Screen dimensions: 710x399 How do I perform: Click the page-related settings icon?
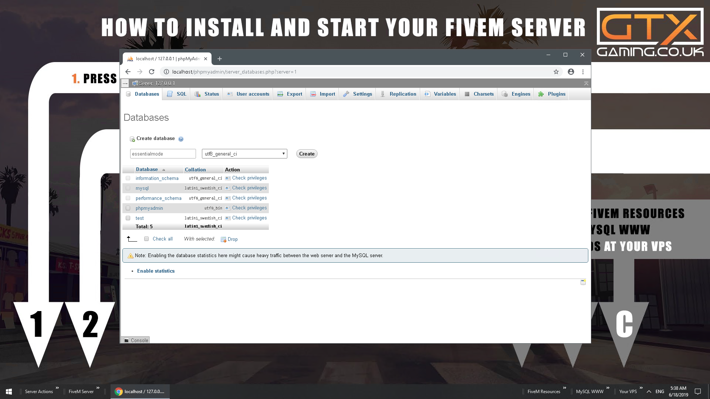[x=583, y=282]
